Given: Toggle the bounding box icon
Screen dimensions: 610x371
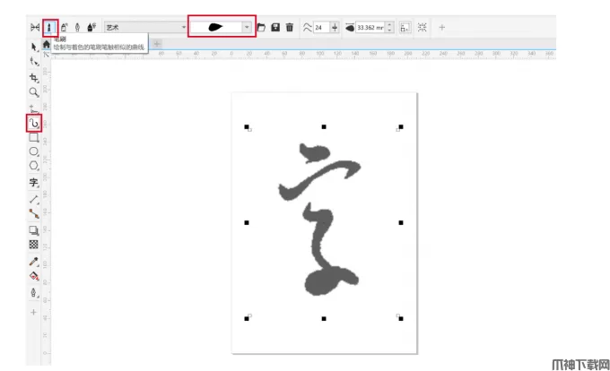Looking at the screenshot, I should [423, 27].
